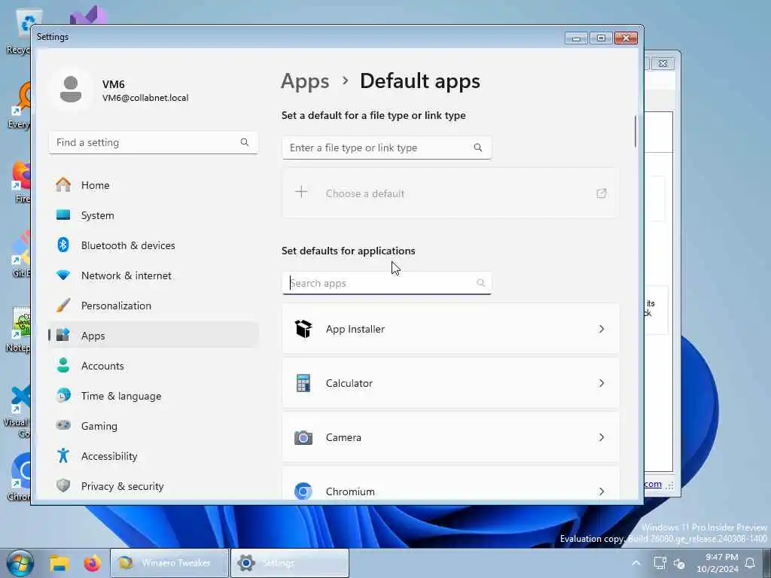Expand the App Installer chevron
Screen dimensions: 771x578
(602, 329)
